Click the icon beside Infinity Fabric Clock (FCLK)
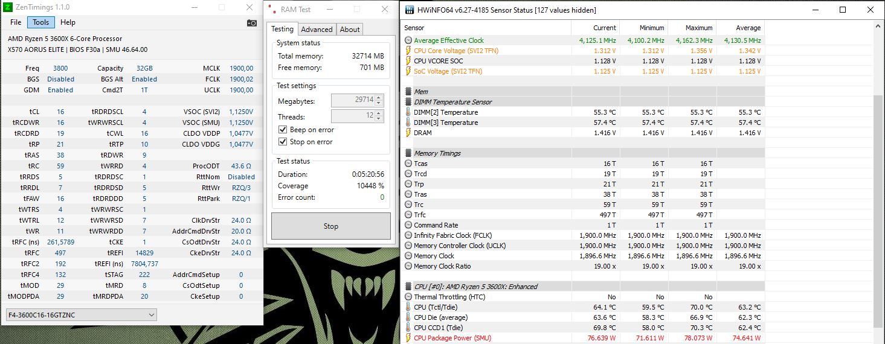This screenshot has height=344, width=885. [408, 235]
